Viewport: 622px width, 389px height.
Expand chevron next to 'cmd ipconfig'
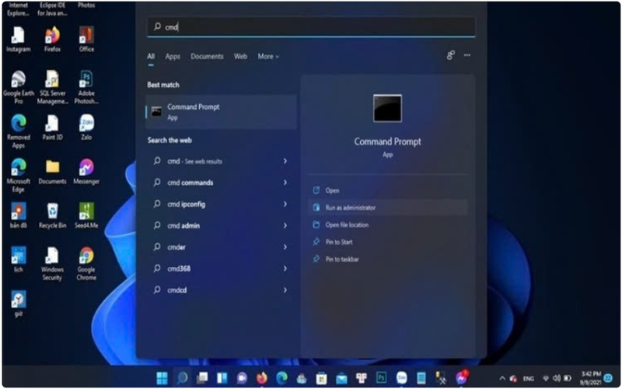(x=285, y=204)
